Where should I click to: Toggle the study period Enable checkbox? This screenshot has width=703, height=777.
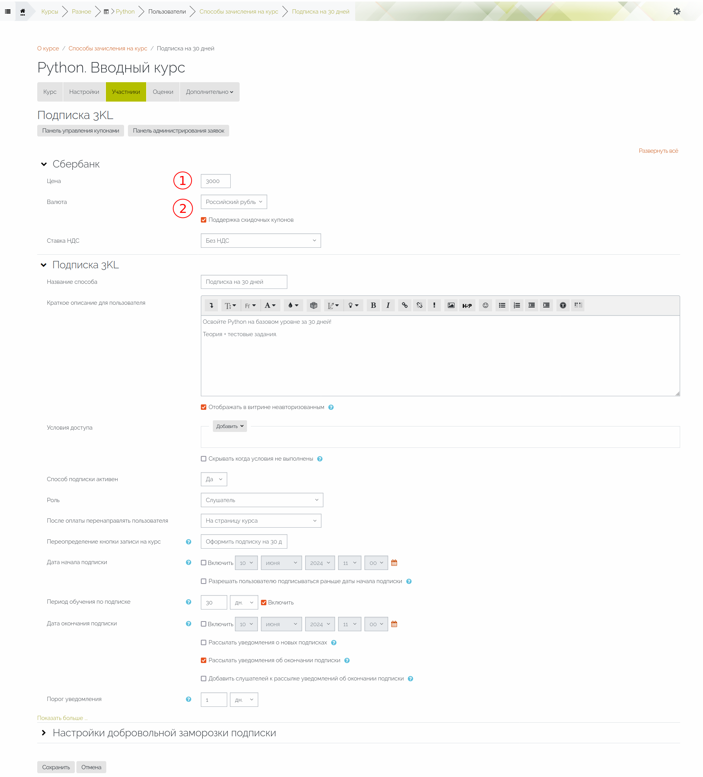pos(264,603)
